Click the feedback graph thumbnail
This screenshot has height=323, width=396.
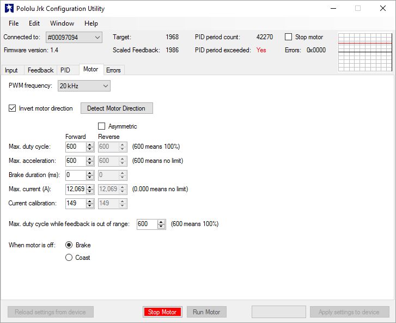365,52
